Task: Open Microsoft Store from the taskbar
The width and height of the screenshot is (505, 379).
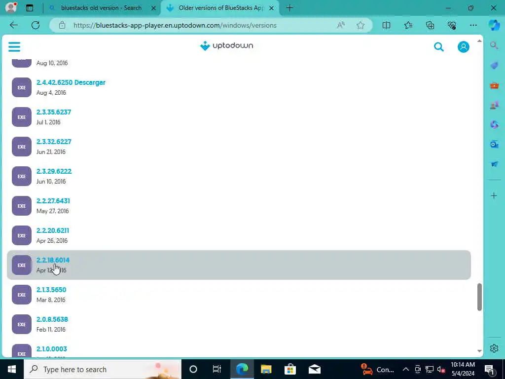Action: tap(290, 369)
